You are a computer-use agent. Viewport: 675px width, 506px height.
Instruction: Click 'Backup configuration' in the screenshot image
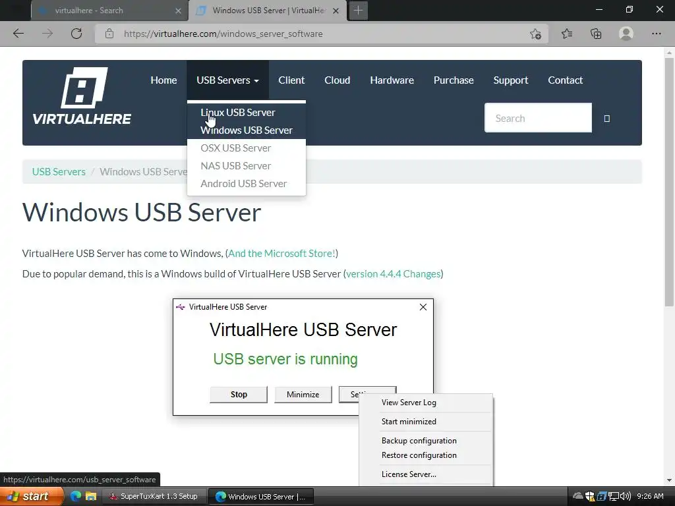[419, 441]
